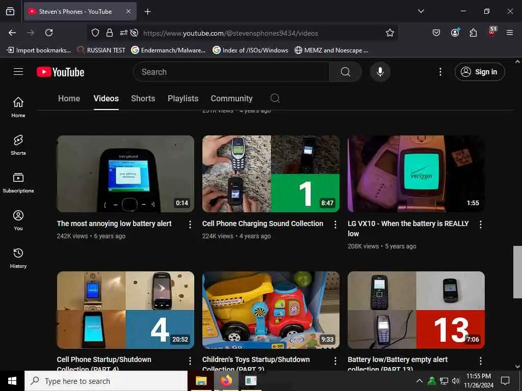Switch to the channel Home tab

69,98
